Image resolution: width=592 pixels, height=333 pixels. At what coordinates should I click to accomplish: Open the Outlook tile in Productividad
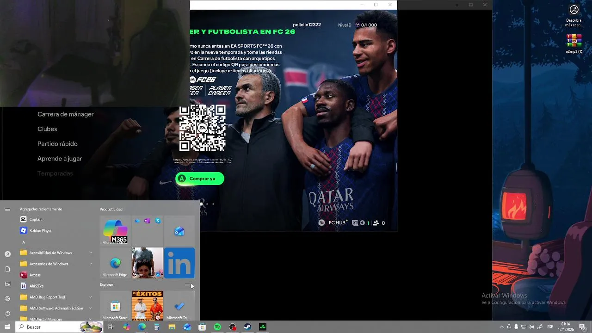pyautogui.click(x=179, y=231)
